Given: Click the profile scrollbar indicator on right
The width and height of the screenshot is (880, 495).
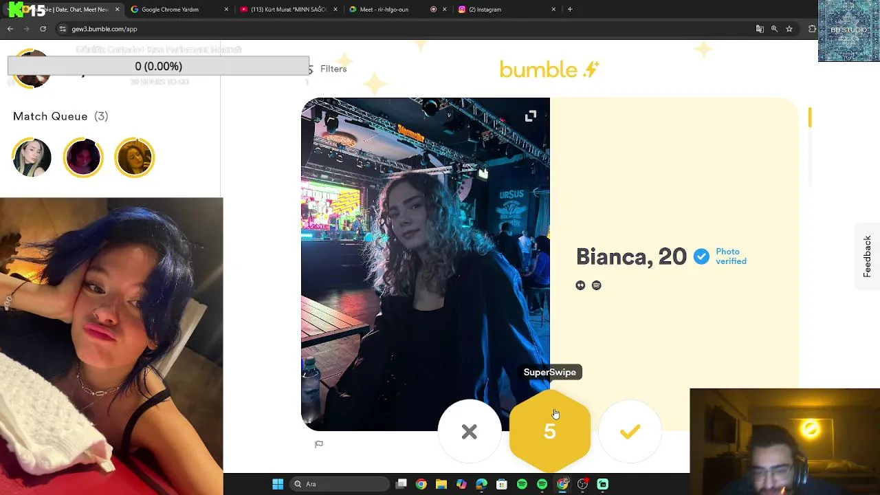Looking at the screenshot, I should (810, 117).
